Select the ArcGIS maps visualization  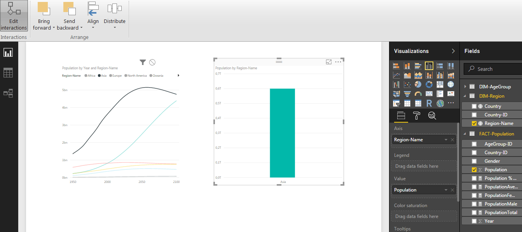coord(440,104)
